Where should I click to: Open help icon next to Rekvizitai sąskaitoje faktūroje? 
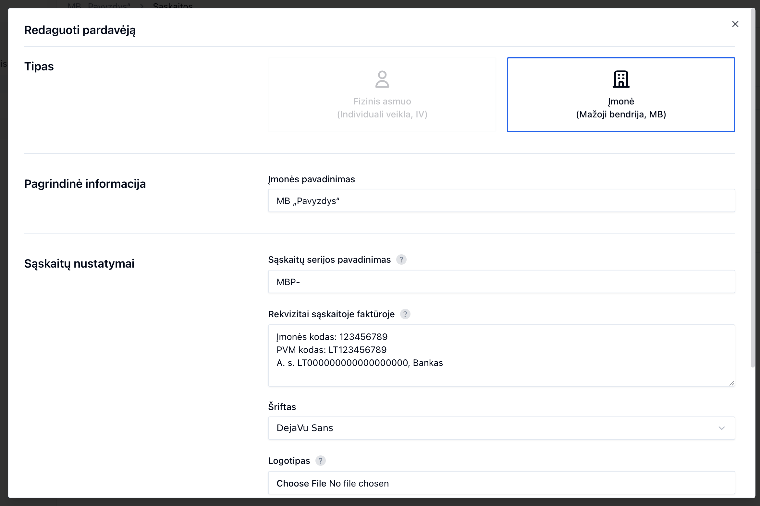(405, 314)
